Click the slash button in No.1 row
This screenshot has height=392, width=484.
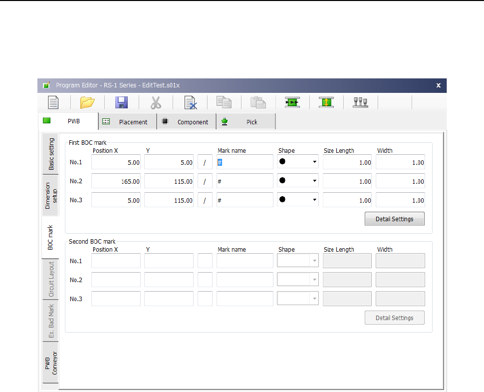pyautogui.click(x=205, y=162)
